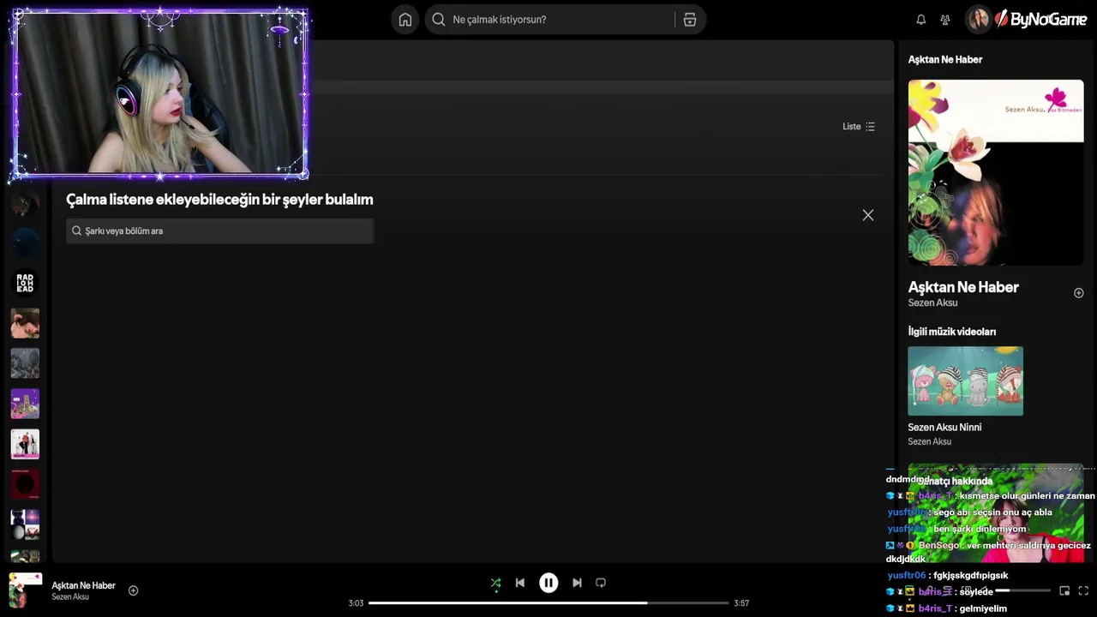Open the 'Liste' view options dropdown
The height and width of the screenshot is (617, 1097).
pos(859,126)
